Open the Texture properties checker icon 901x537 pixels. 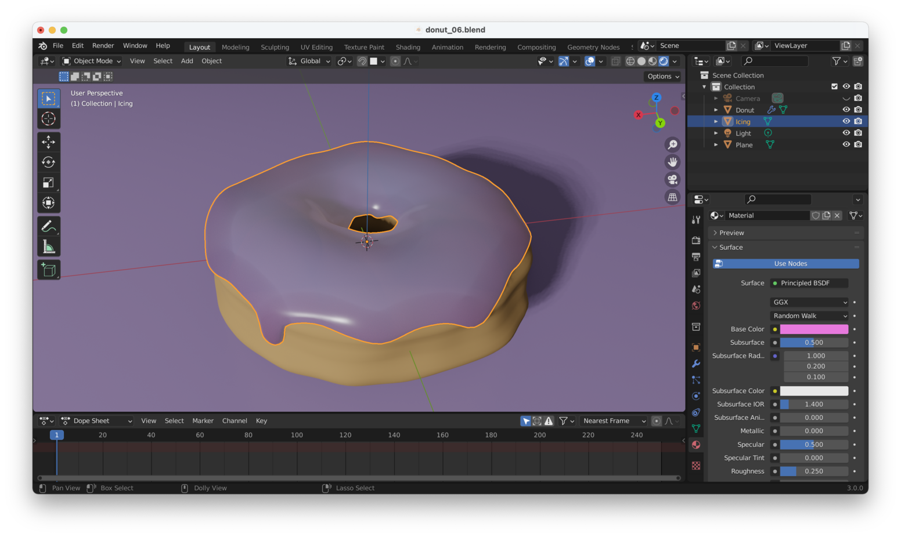(x=696, y=465)
